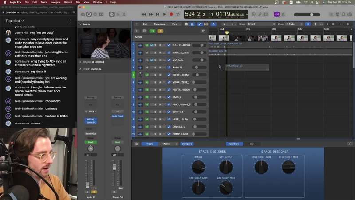The width and height of the screenshot is (355, 200).
Task: Open the Drag X-Fade dropdown
Action: 294,24
